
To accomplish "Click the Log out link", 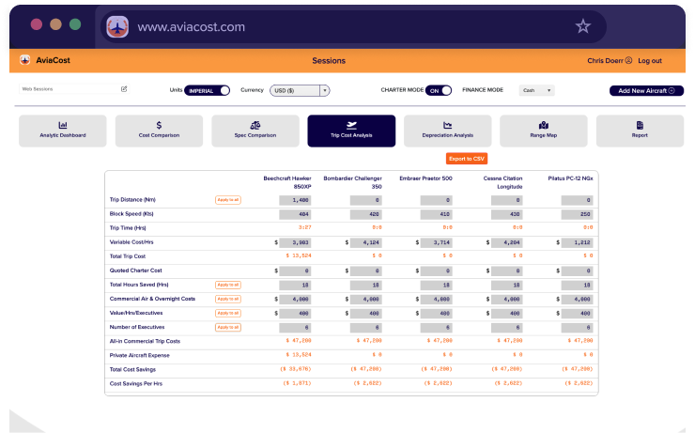I will (650, 61).
